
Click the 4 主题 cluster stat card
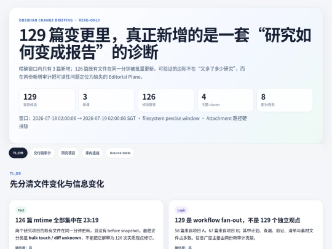pyautogui.click(x=226, y=100)
